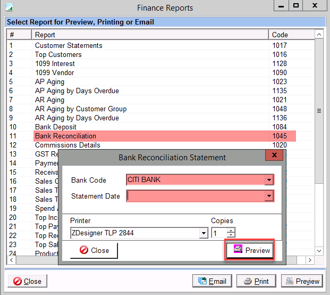Click the Preview button in Bank Reconciliation dialog
This screenshot has height=295, width=330.
(250, 250)
